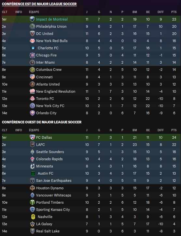Click the DC United crest icon
This screenshot has height=236, width=181.
tap(32, 34)
